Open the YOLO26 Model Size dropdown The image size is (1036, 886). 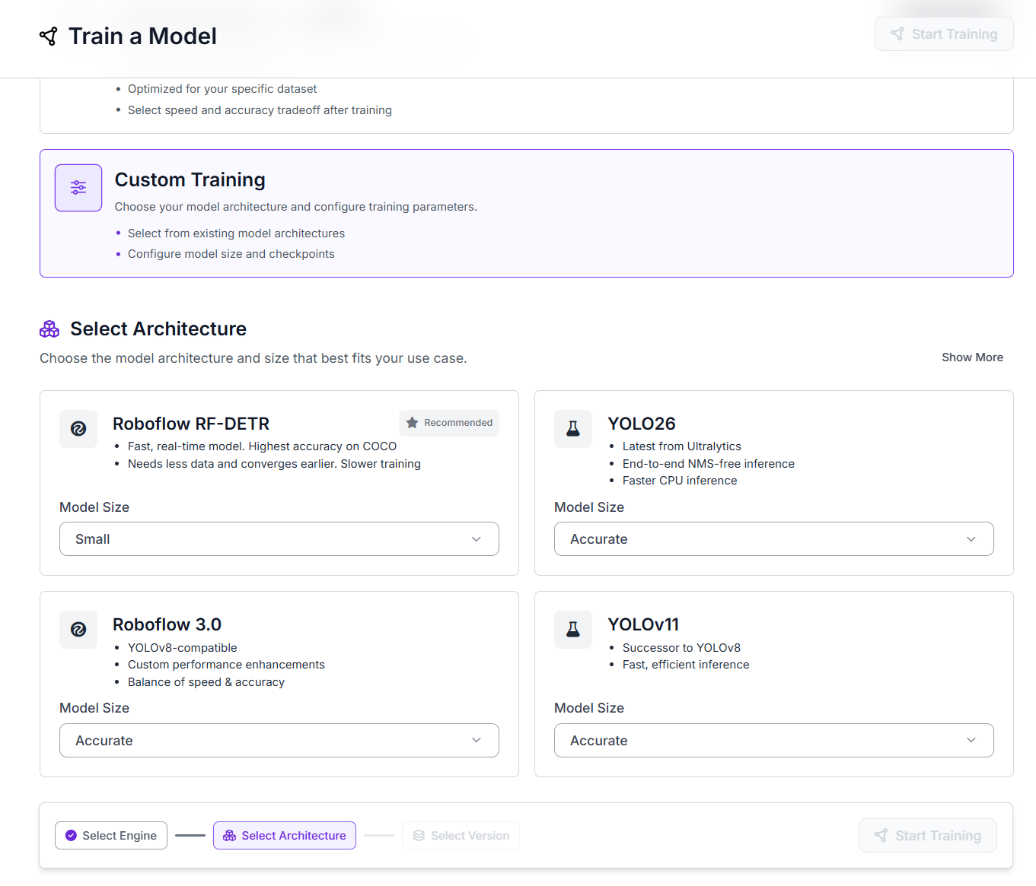(x=774, y=539)
